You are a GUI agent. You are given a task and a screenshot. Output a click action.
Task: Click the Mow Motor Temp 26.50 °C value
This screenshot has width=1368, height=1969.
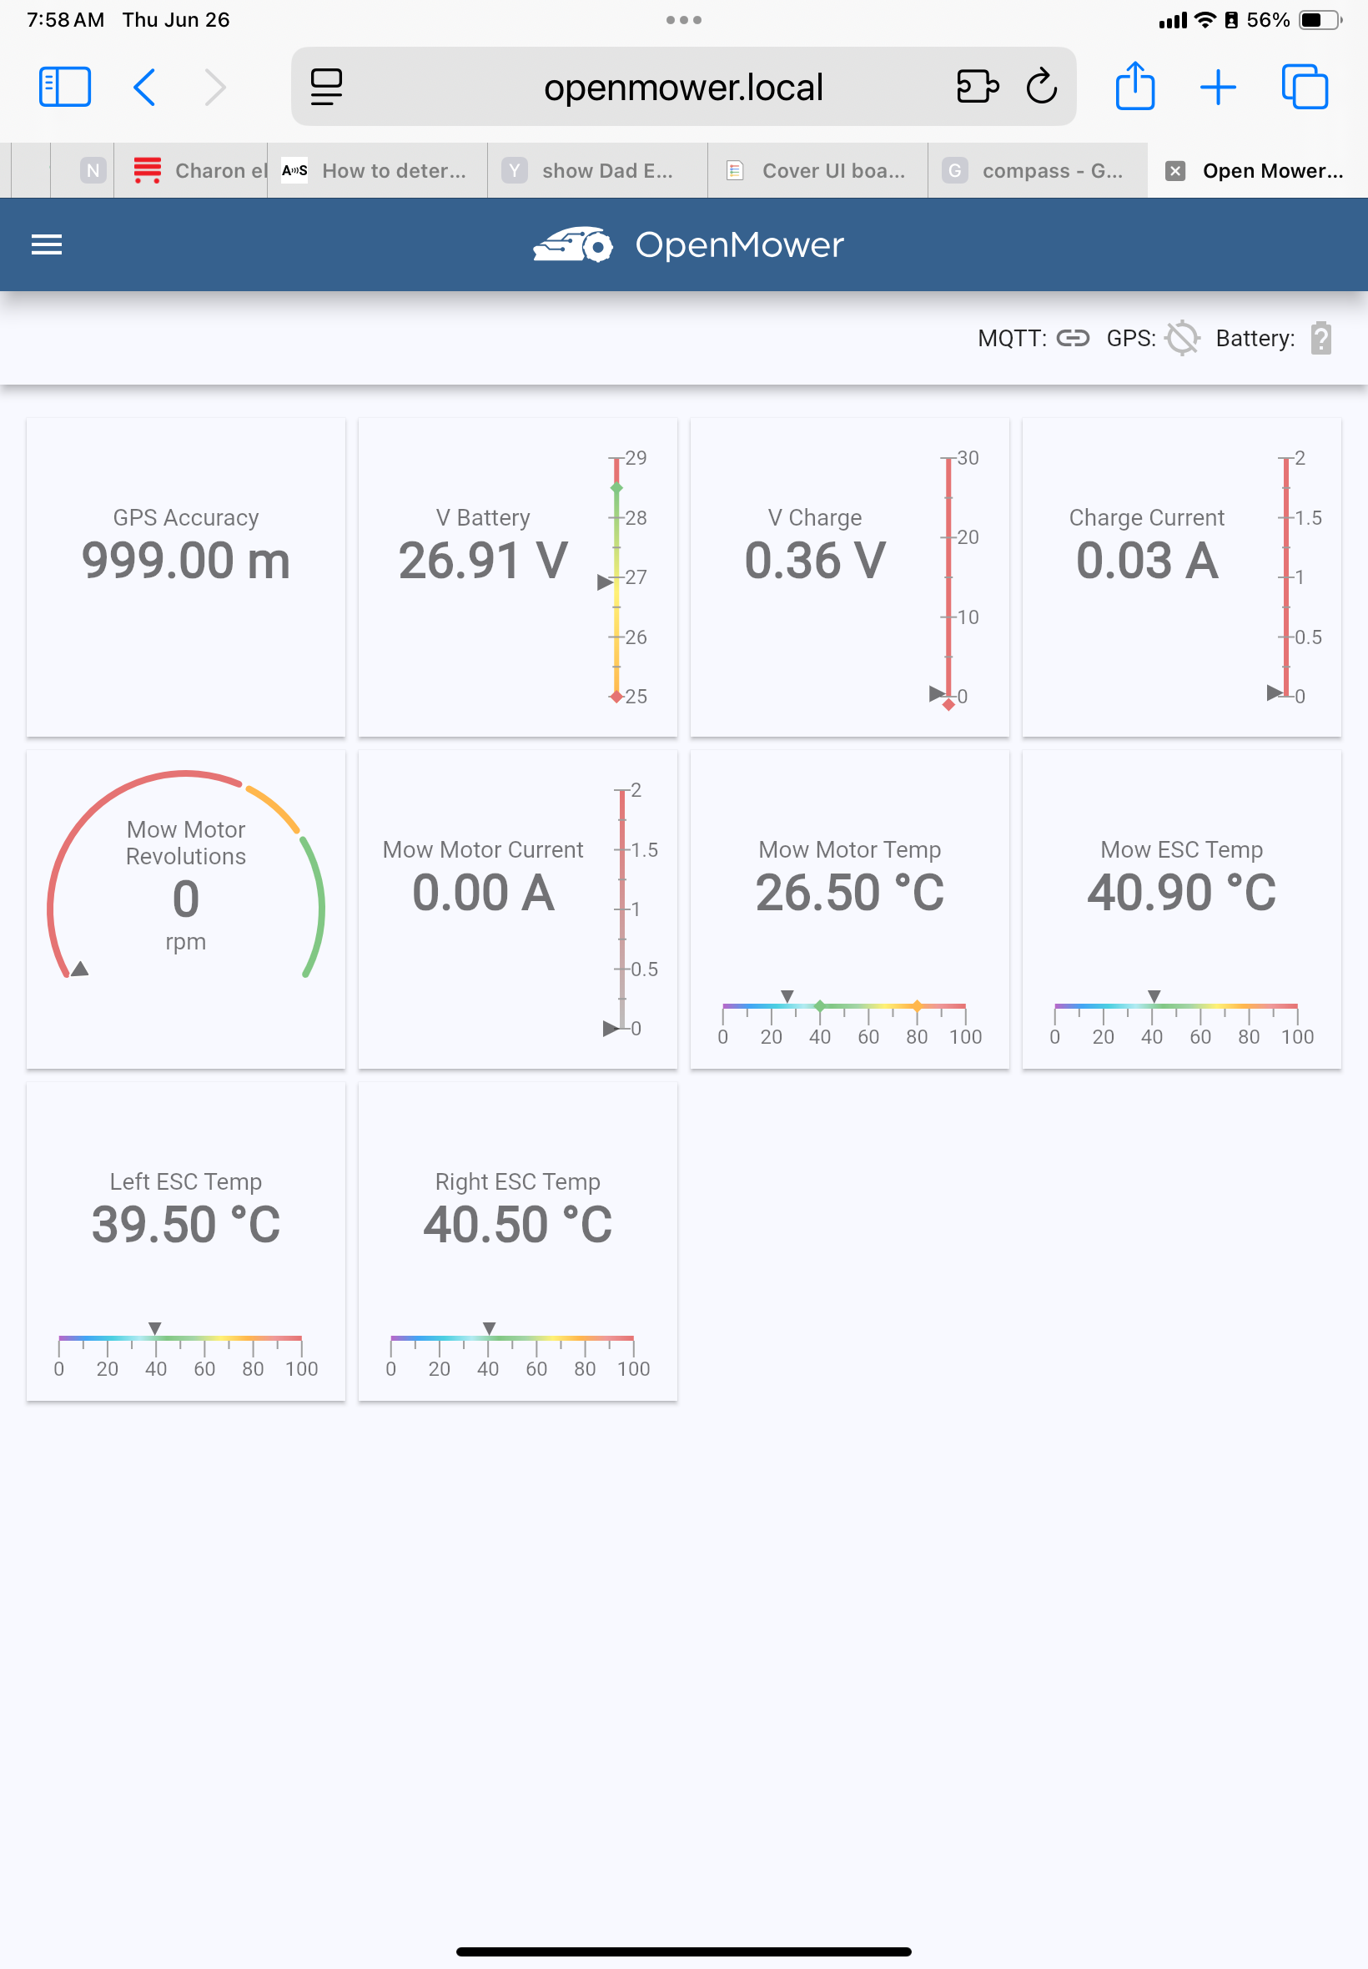coord(849,893)
